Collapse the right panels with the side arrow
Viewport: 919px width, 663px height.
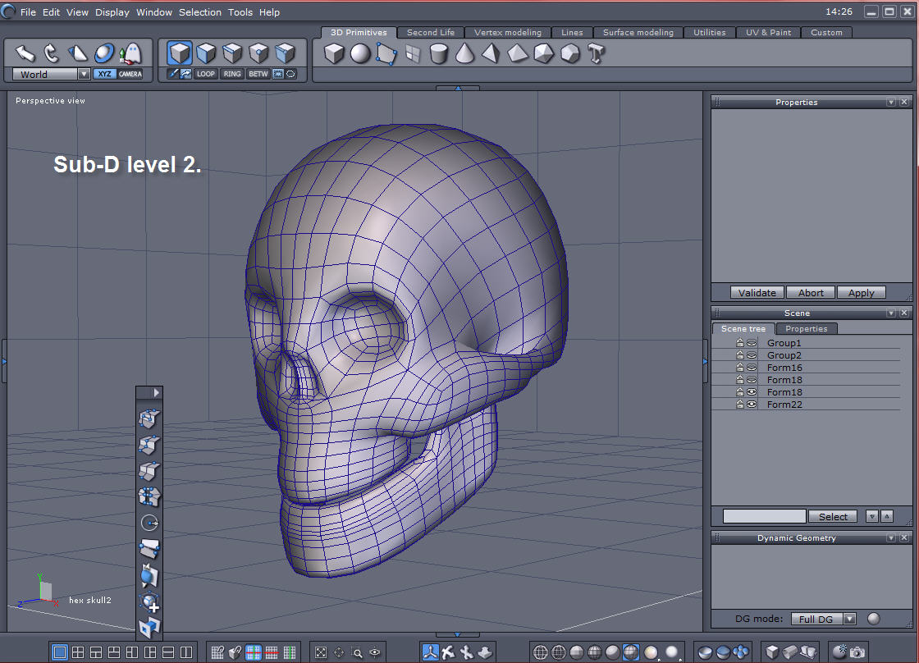(705, 362)
